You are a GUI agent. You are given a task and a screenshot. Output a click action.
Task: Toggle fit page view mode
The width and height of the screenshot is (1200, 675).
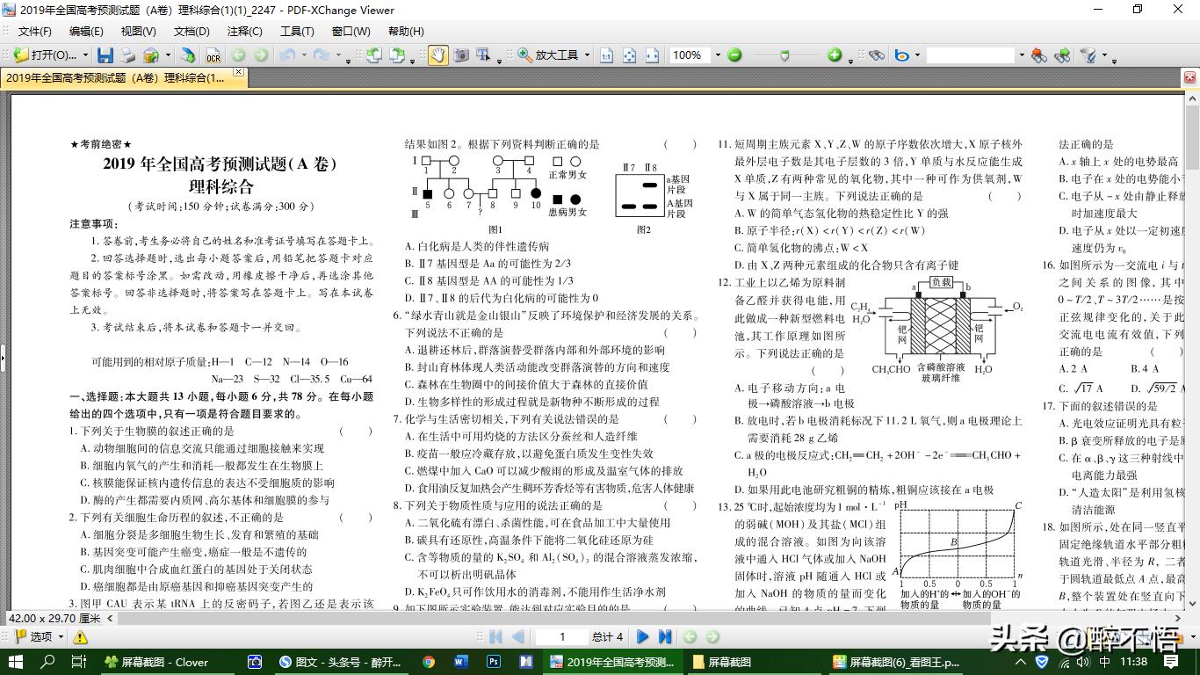(629, 55)
